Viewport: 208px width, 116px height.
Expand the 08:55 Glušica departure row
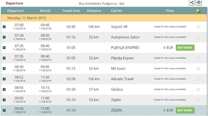[x=4, y=89]
